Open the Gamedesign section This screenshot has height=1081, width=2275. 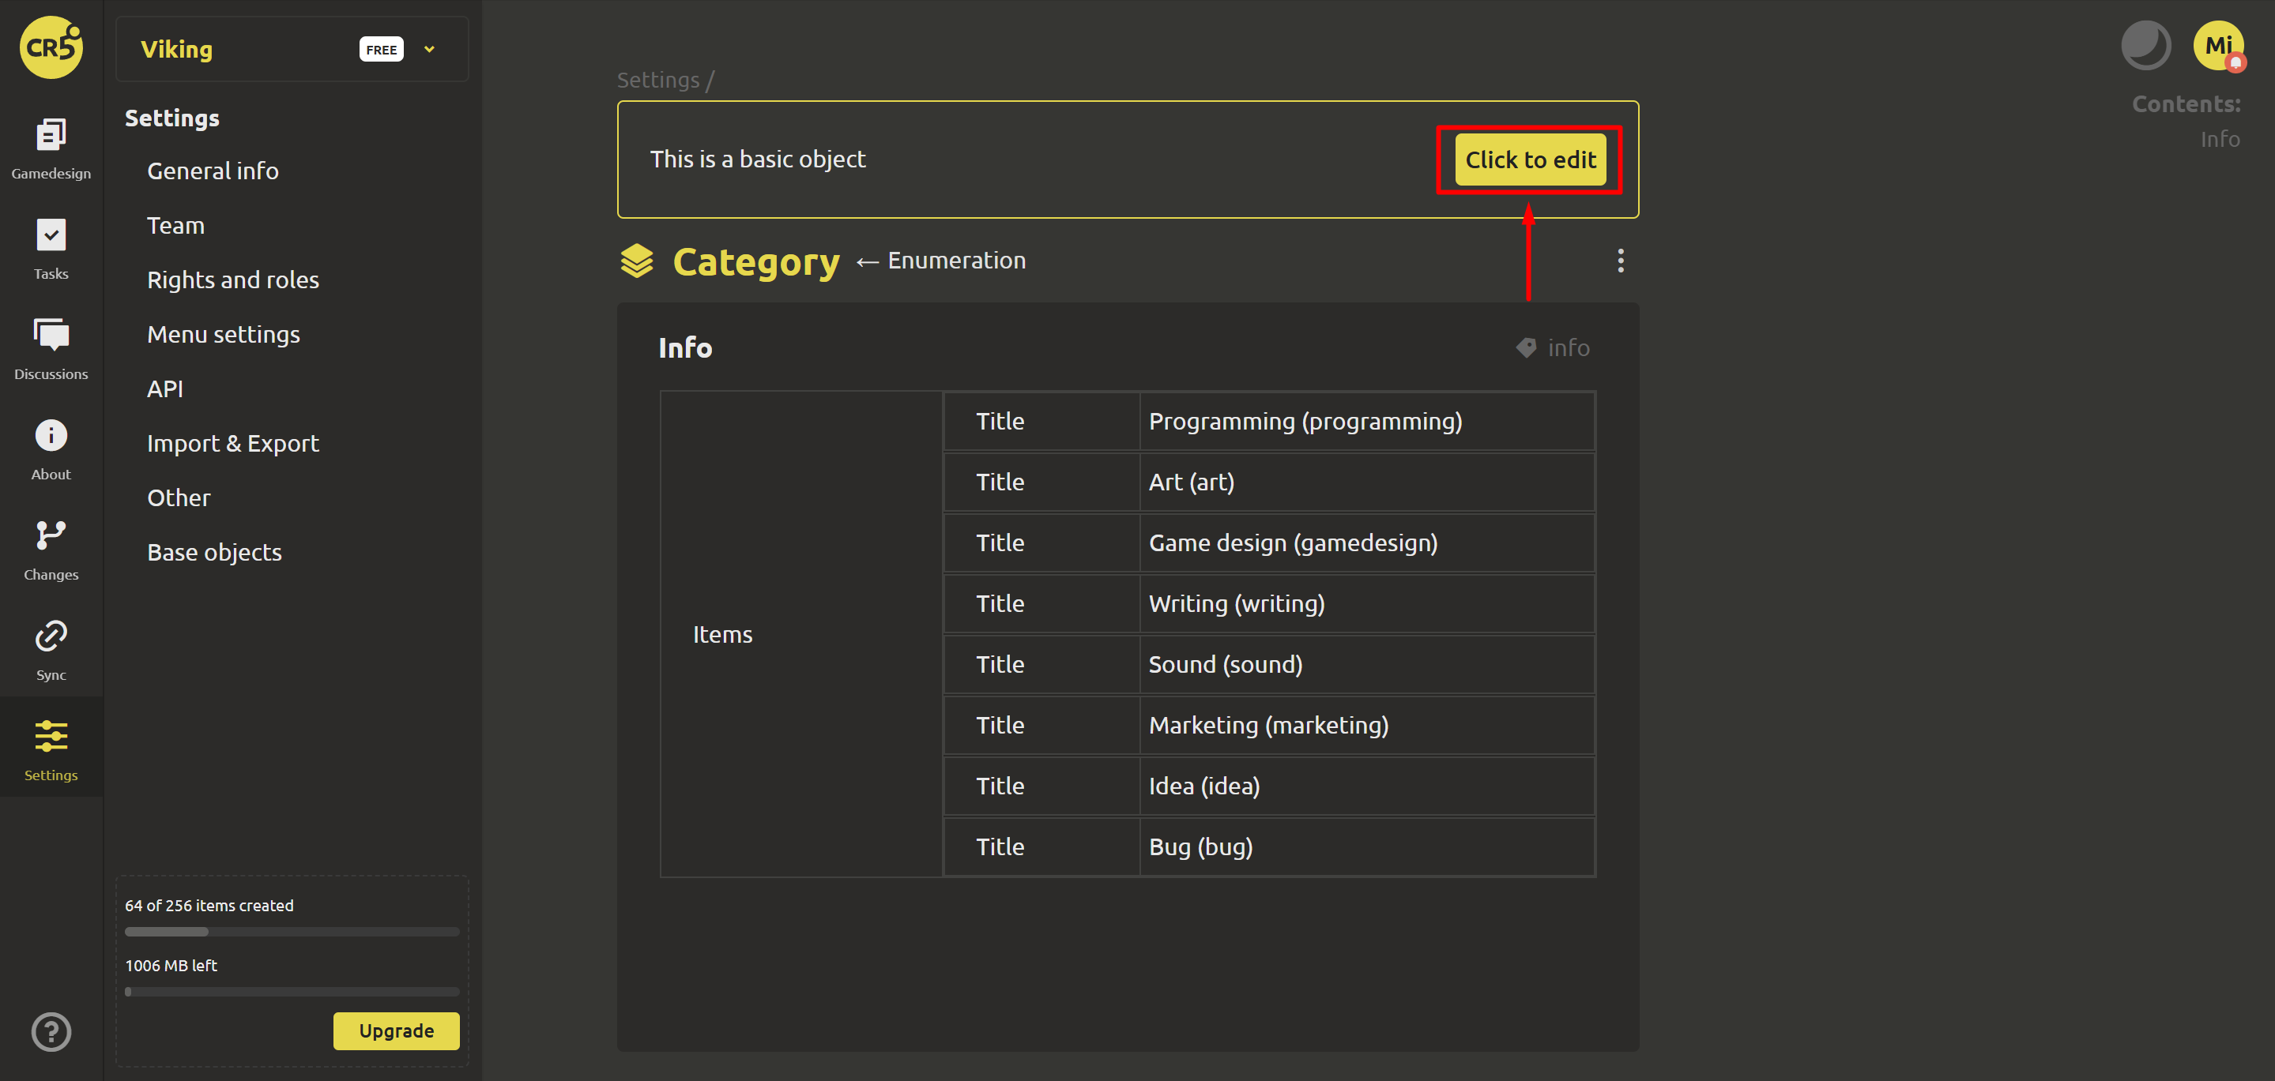tap(51, 148)
